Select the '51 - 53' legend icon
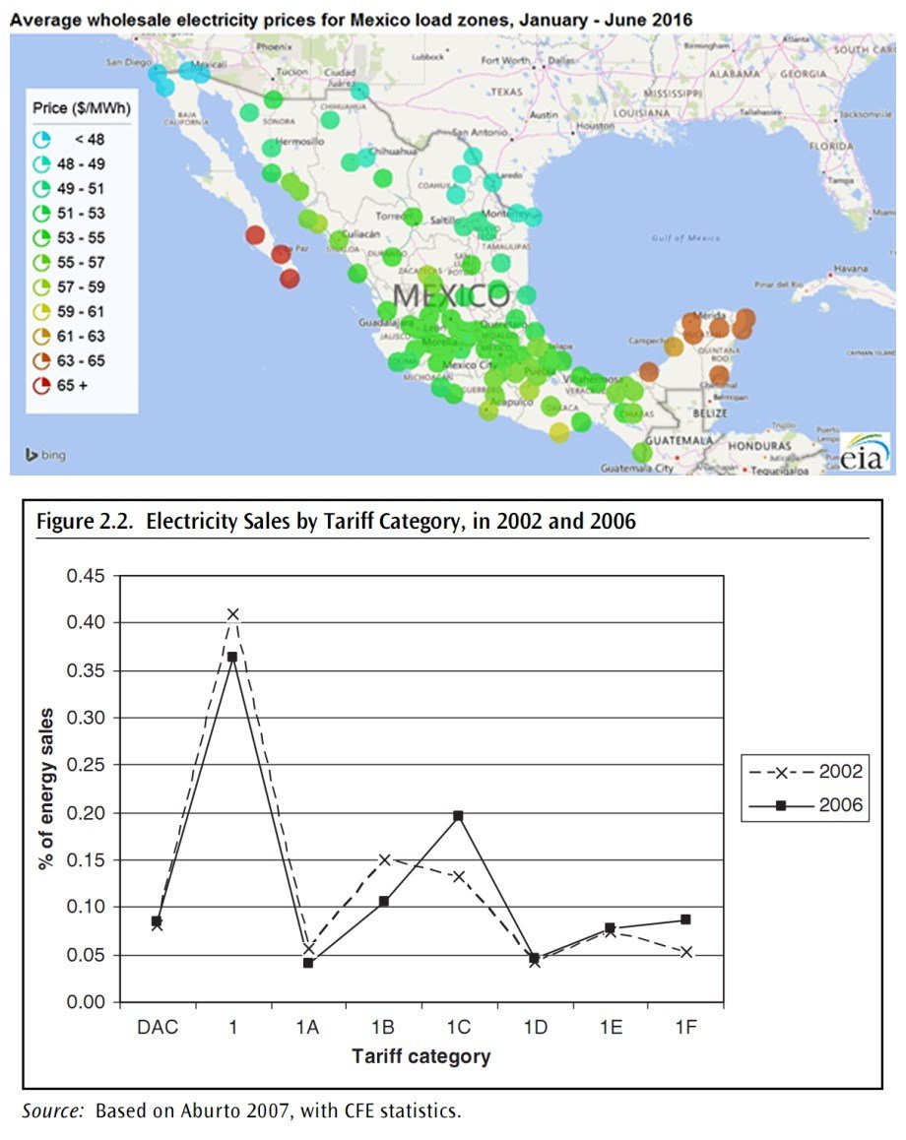This screenshot has height=1140, width=906. (41, 213)
